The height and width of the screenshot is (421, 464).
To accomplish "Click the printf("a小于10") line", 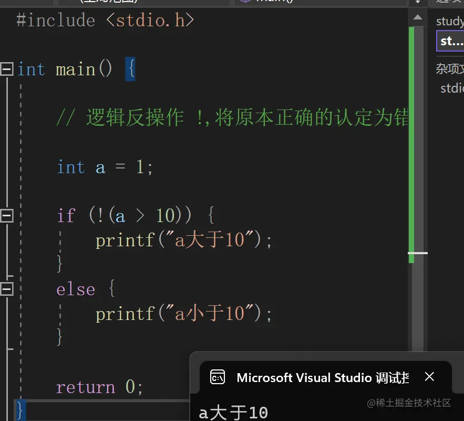I will pos(183,314).
